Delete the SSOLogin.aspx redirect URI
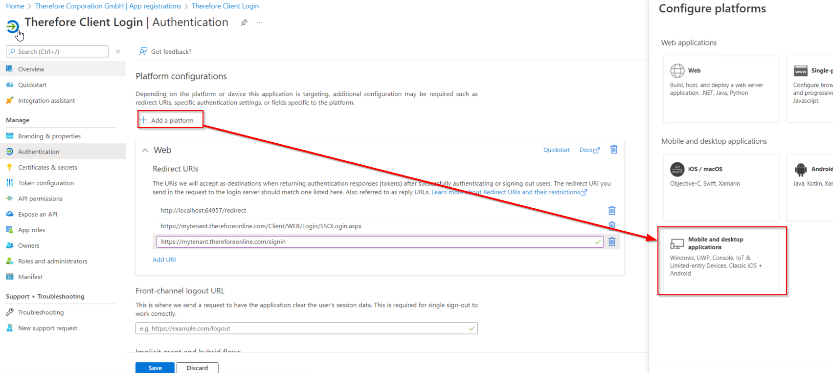This screenshot has height=373, width=833. (x=611, y=225)
